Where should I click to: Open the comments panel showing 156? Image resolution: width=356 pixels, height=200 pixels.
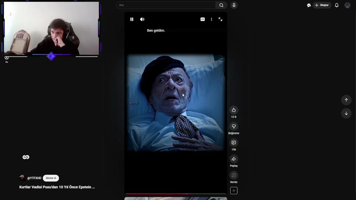(234, 142)
